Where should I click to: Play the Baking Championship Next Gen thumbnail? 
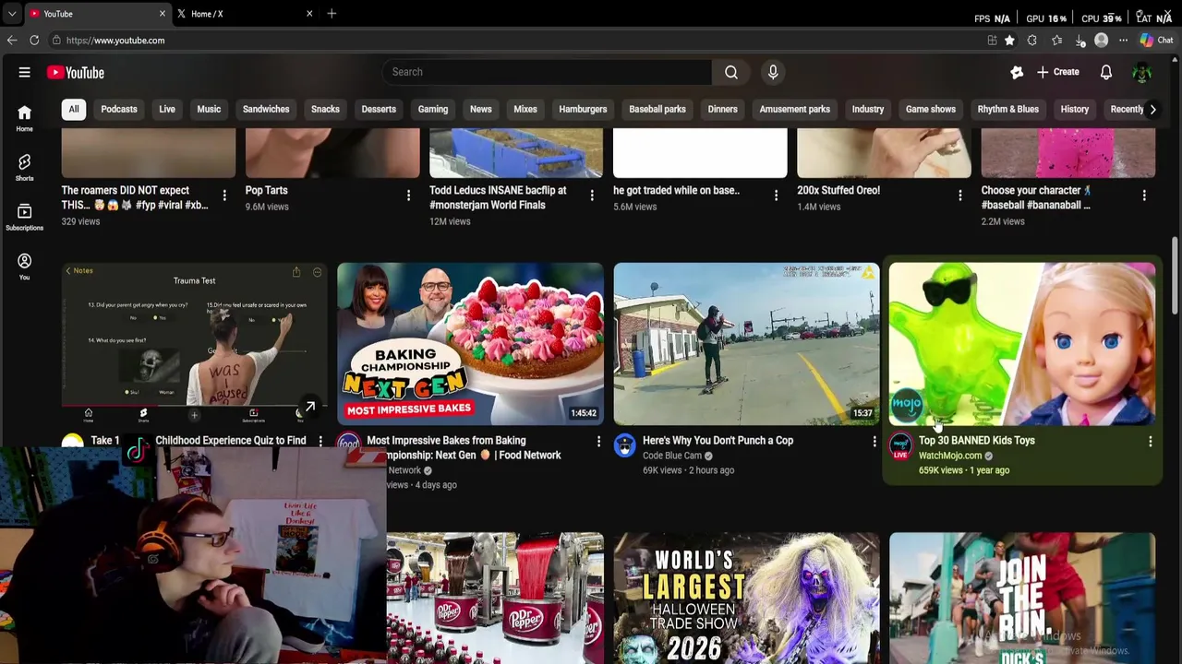pos(470,344)
